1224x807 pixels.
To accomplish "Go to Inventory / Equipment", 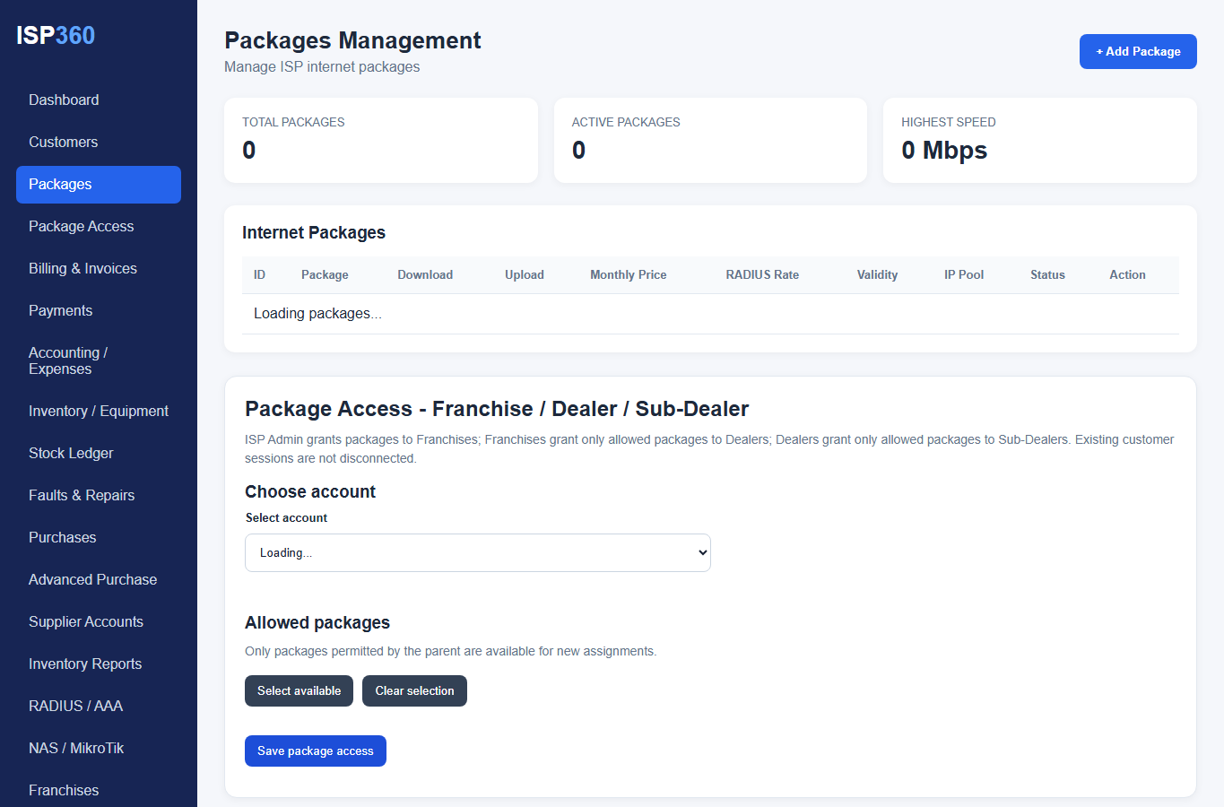I will coord(99,411).
